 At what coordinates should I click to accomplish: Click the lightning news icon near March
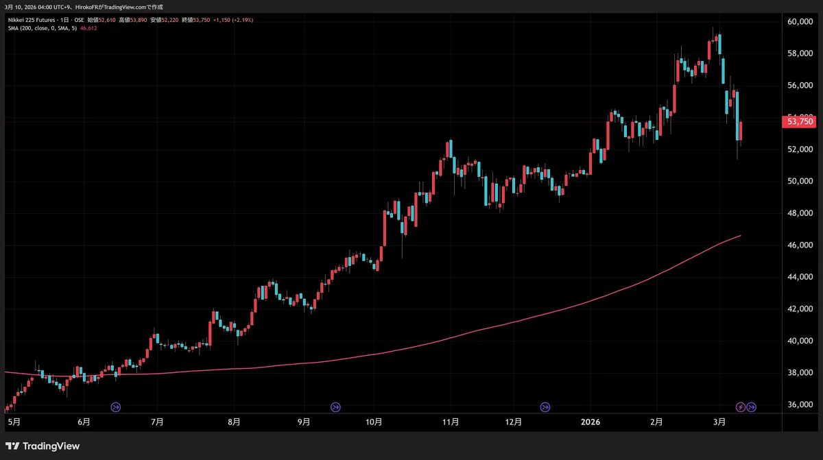pos(741,407)
